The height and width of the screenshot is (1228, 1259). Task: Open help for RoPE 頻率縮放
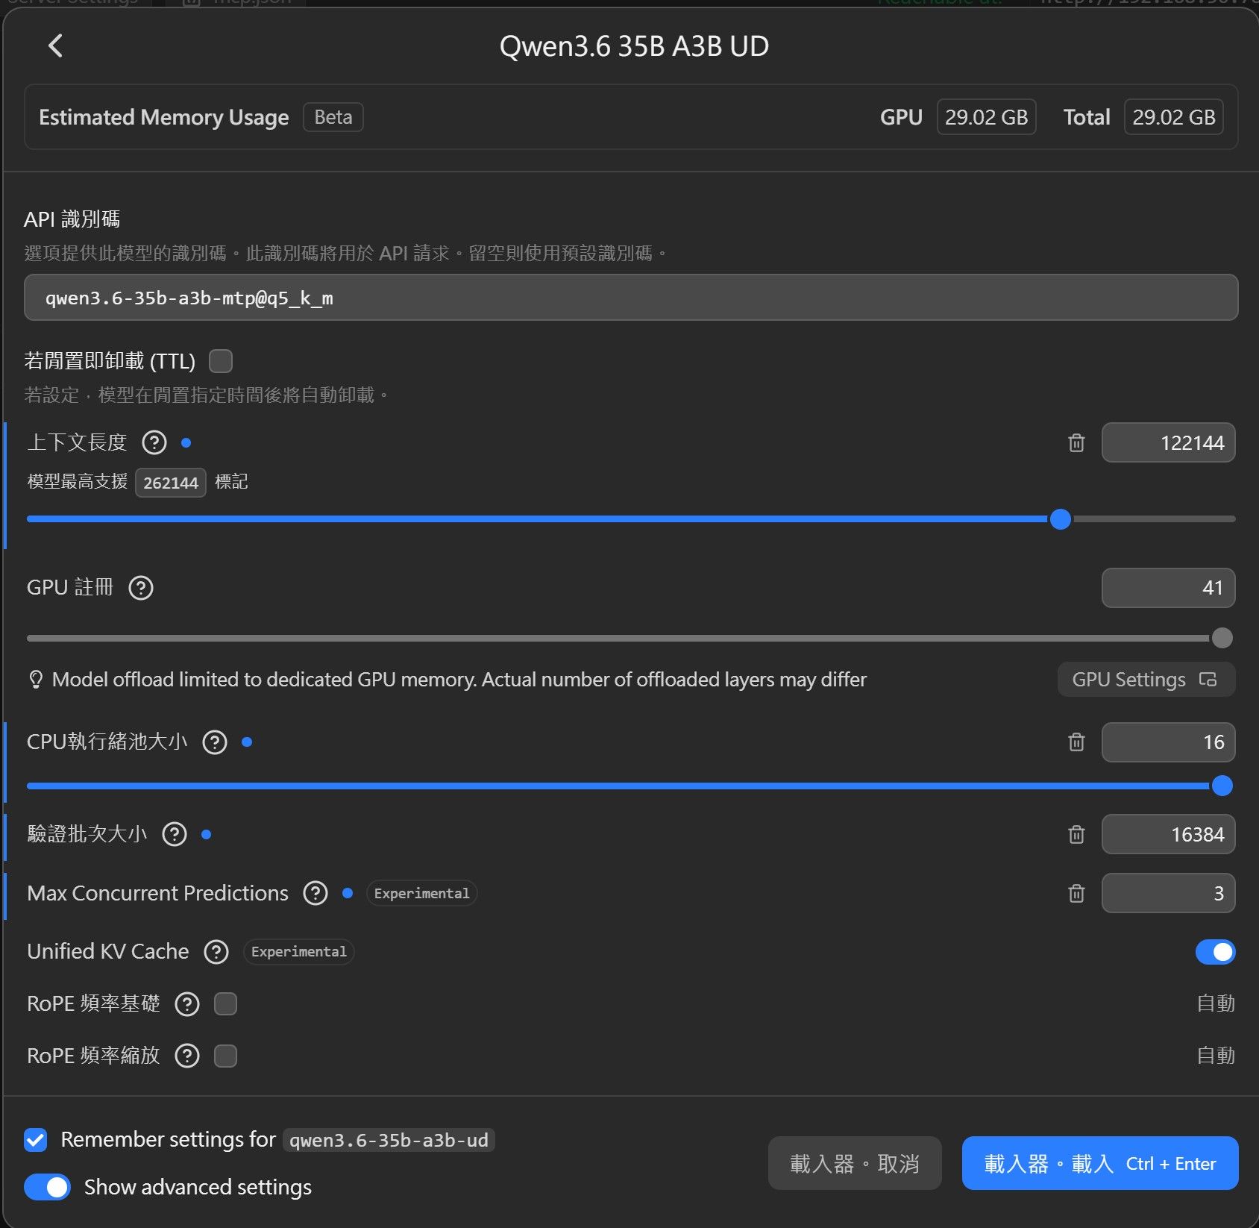187,1056
